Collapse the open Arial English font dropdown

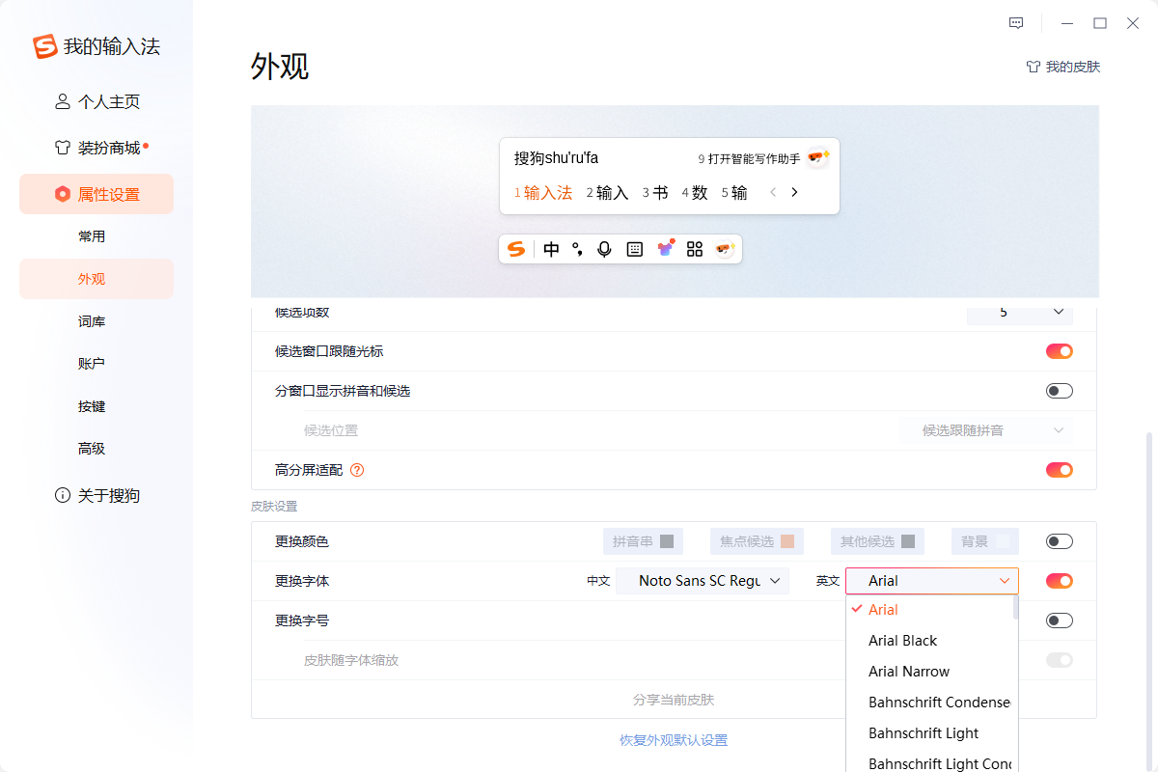(930, 580)
